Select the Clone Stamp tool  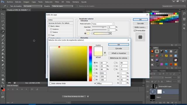click(x=3, y=43)
